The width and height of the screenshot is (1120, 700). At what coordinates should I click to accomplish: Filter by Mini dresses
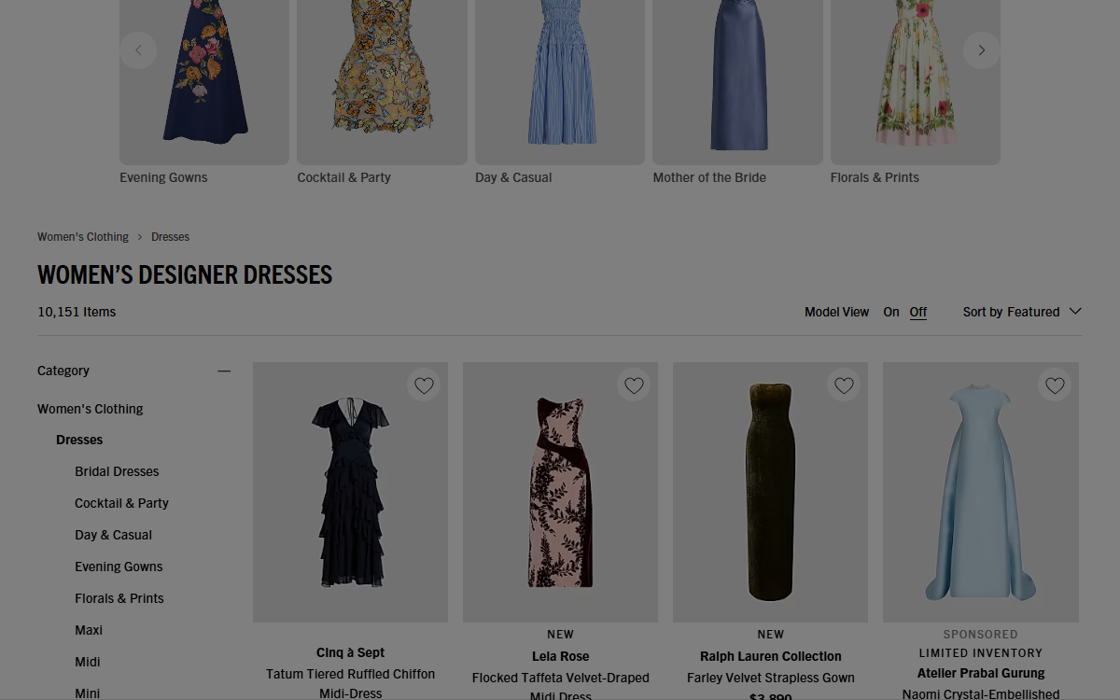(88, 693)
